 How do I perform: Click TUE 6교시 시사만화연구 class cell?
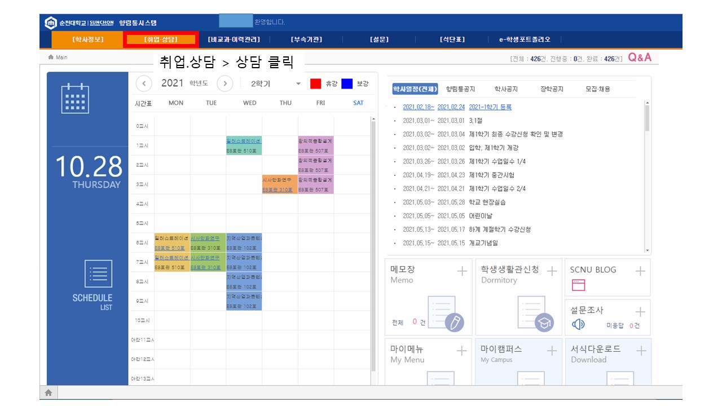[x=208, y=243]
